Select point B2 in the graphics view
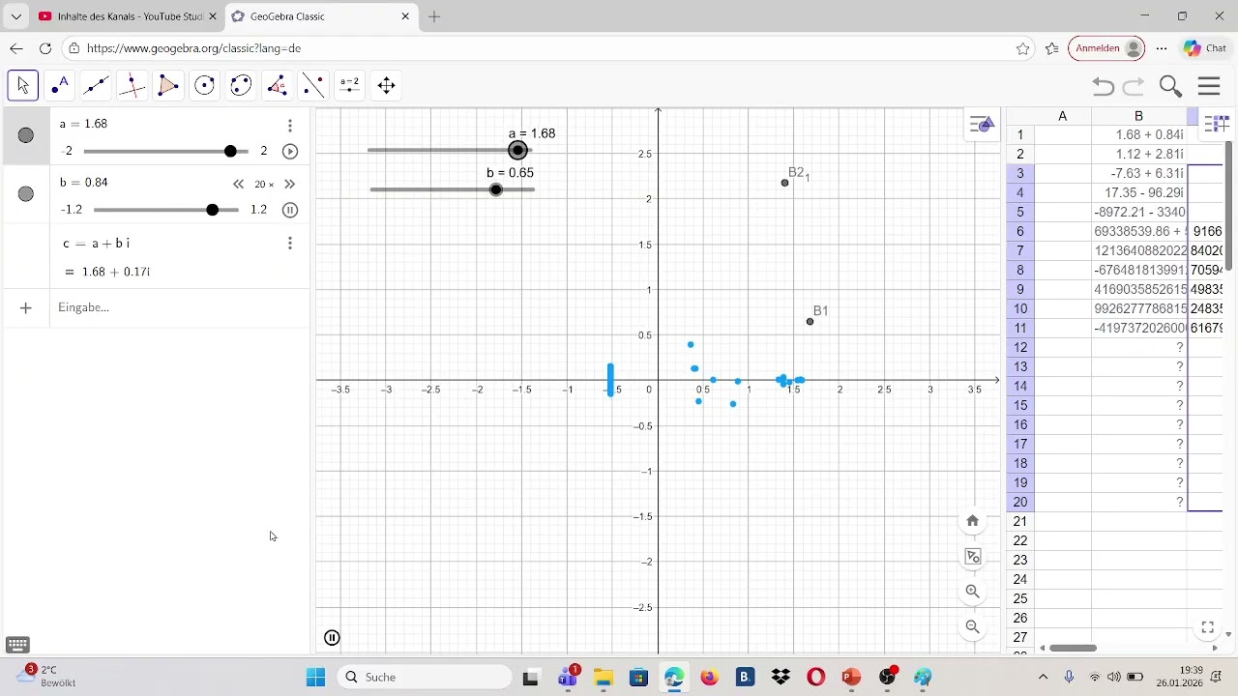 (x=785, y=183)
